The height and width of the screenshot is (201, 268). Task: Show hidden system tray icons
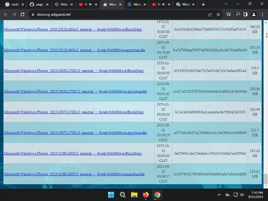pos(219,195)
